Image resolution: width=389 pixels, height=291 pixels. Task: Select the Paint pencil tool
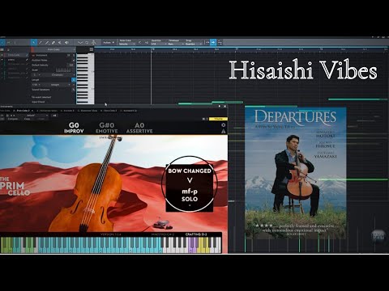(x=41, y=42)
